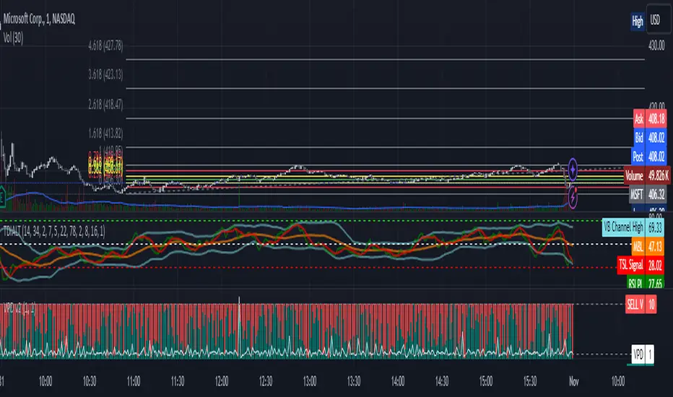This screenshot has width=673, height=397.
Task: Click the Volume 49.826 K label
Action: click(647, 175)
